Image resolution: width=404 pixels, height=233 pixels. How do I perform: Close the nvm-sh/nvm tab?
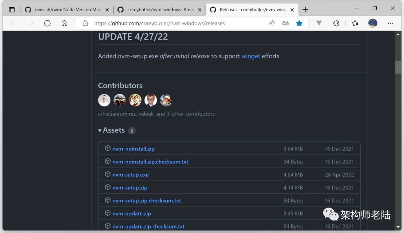coord(107,10)
